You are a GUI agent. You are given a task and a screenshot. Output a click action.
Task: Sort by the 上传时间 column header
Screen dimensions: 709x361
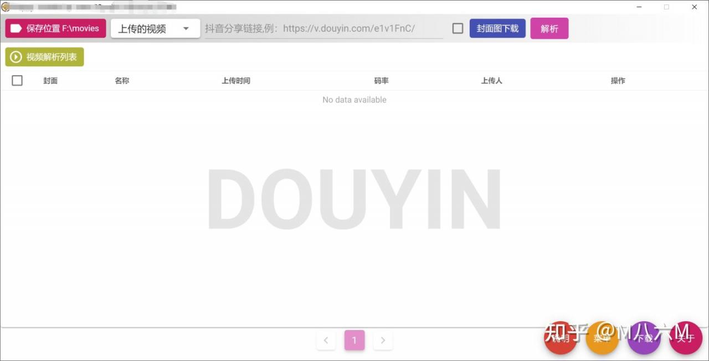coord(236,81)
